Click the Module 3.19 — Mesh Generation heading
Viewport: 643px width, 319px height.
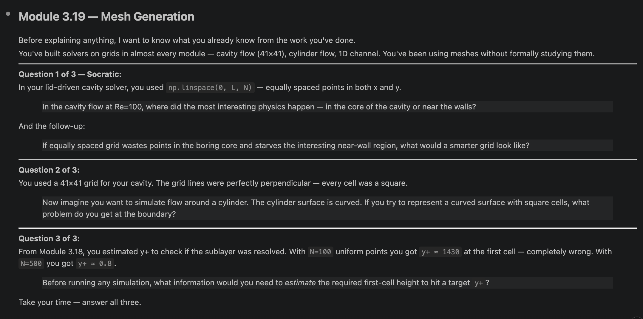106,17
